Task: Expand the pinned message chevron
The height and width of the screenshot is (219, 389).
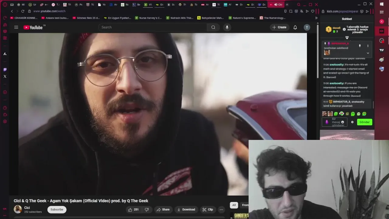Action: pos(368,53)
